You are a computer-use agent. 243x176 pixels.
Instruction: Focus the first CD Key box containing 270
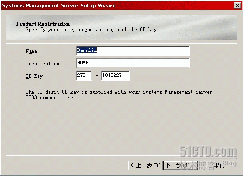point(84,75)
